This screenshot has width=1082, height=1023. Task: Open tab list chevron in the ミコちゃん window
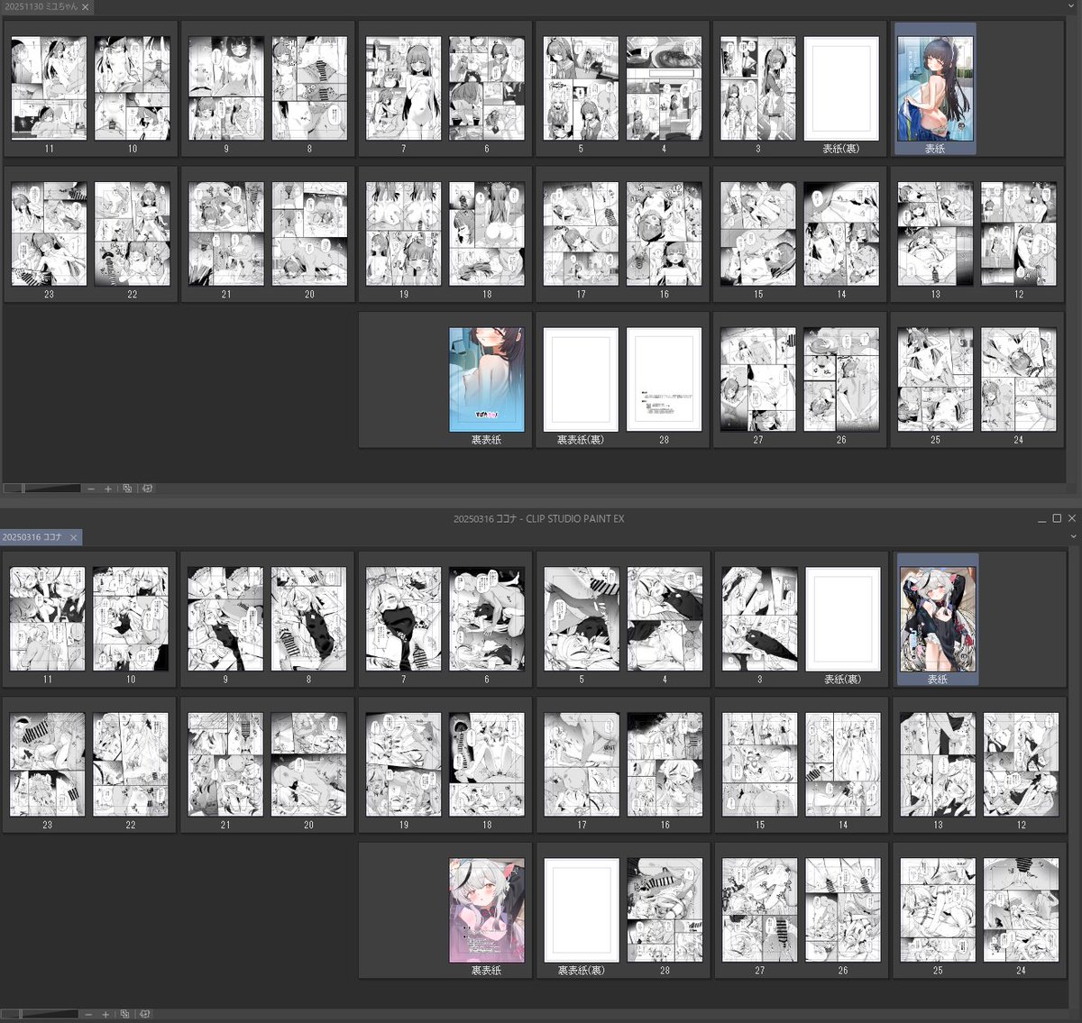[x=1073, y=6]
